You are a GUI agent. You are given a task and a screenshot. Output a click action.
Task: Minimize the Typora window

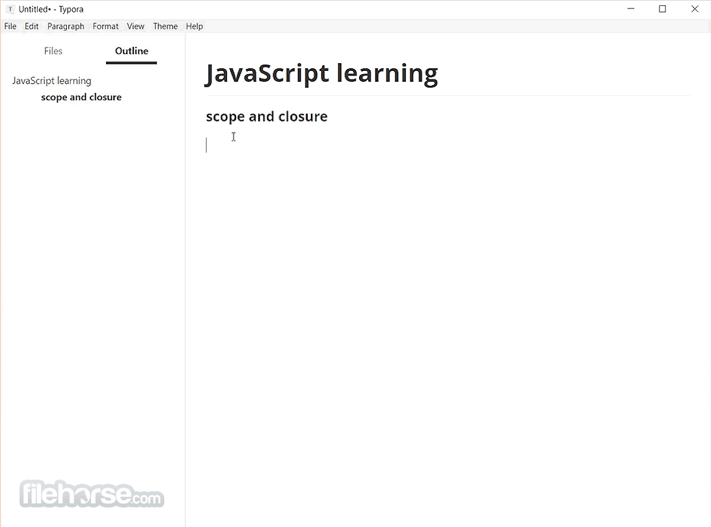coord(630,9)
